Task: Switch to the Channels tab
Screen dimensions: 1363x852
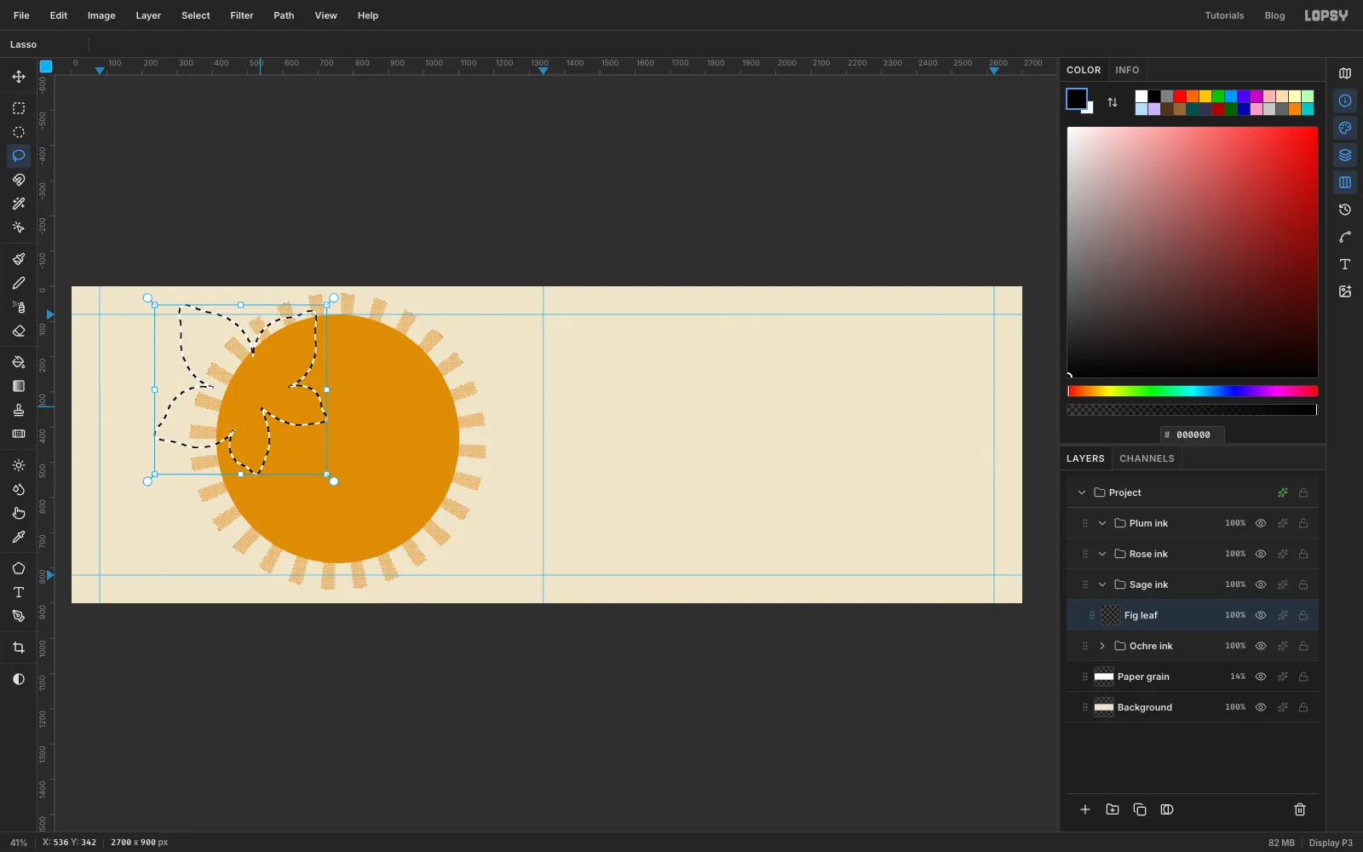Action: [x=1147, y=458]
